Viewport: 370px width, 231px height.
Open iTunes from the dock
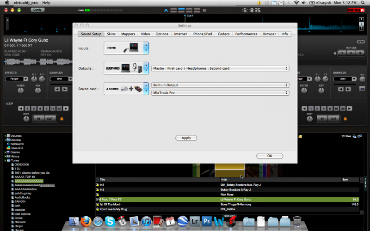(x=146, y=221)
